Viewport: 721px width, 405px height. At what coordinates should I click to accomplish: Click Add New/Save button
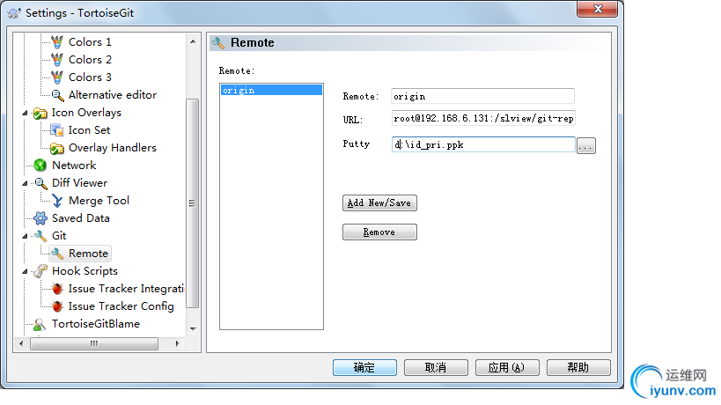(x=379, y=202)
